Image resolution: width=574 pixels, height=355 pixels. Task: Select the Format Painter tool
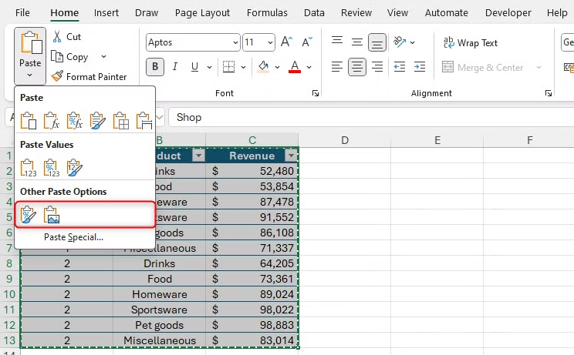tap(89, 77)
